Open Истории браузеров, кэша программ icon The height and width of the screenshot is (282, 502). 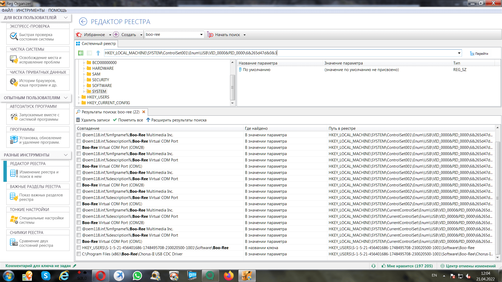point(14,83)
